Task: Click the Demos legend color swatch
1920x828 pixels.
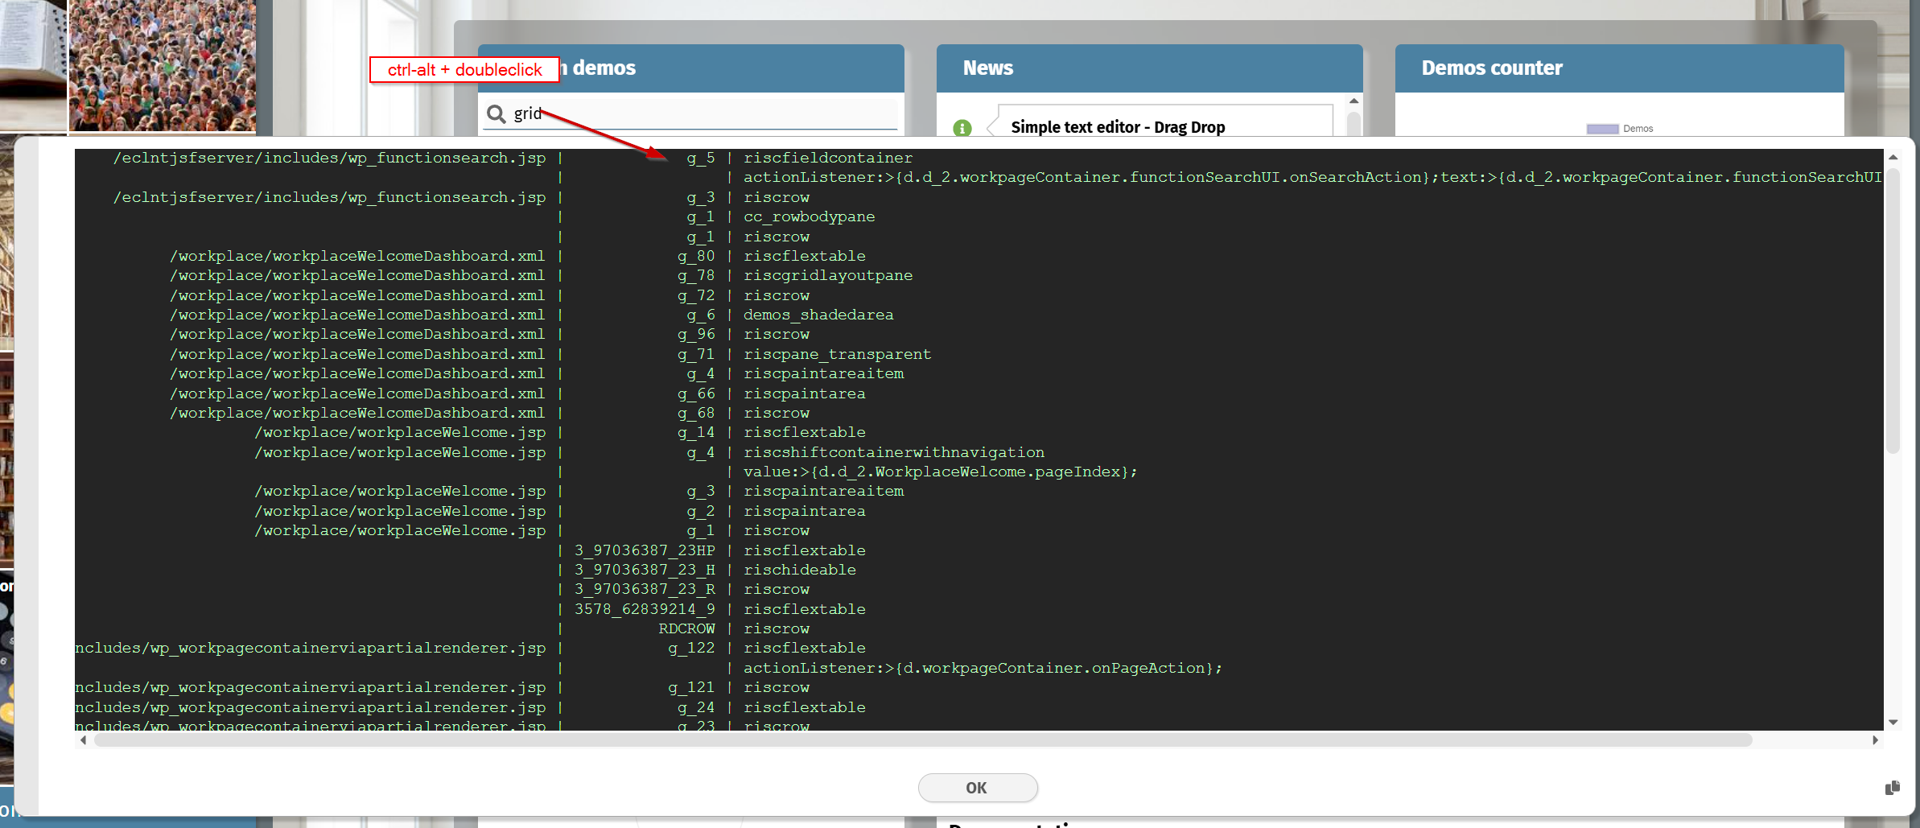Action: coord(1601,129)
